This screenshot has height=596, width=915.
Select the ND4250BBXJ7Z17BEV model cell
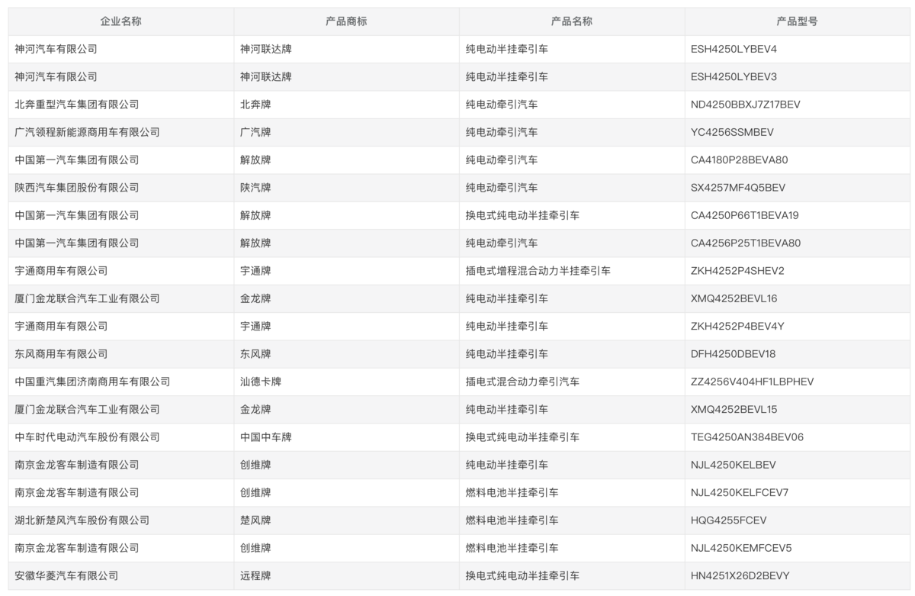tap(745, 105)
